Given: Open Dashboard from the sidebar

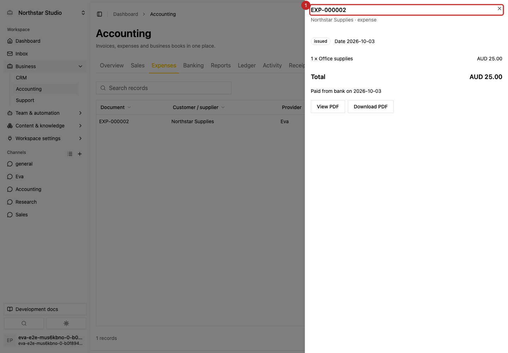Looking at the screenshot, I should click(x=45, y=41).
